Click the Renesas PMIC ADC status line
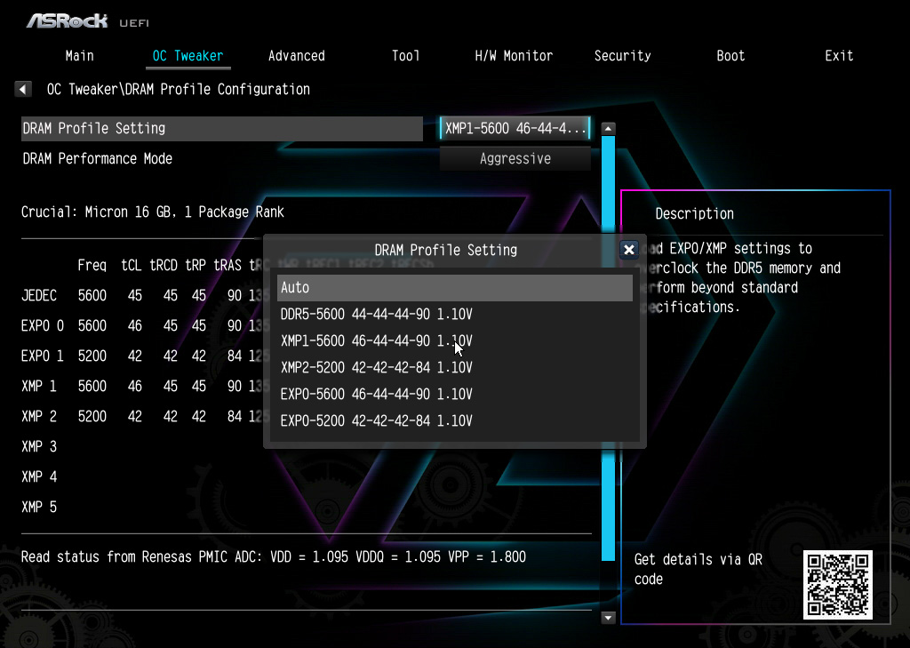Screen dimensions: 910x648 [x=274, y=556]
